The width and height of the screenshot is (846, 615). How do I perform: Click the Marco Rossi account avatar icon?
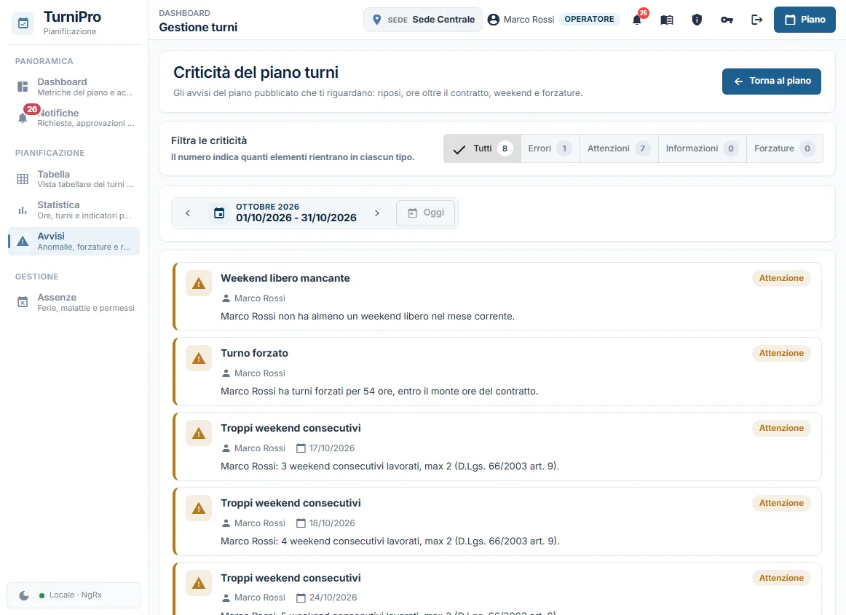tap(493, 20)
